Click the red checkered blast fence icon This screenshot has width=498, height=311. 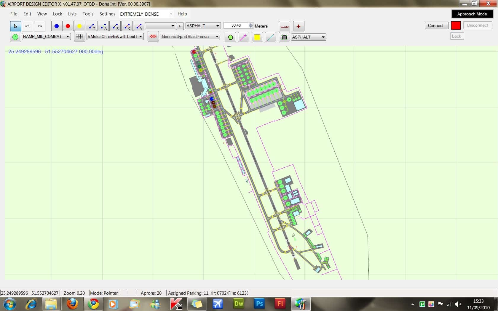[153, 37]
